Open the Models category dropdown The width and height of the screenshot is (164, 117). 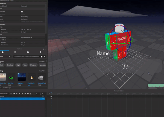coord(5,57)
